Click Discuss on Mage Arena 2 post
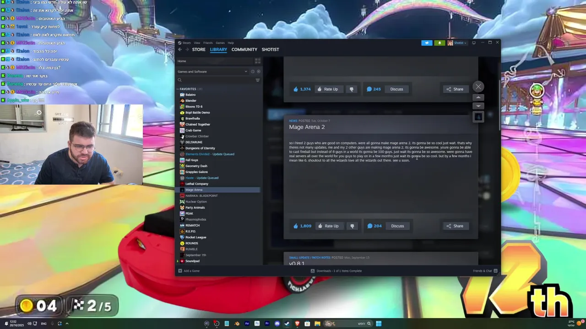The image size is (586, 329). 397,226
